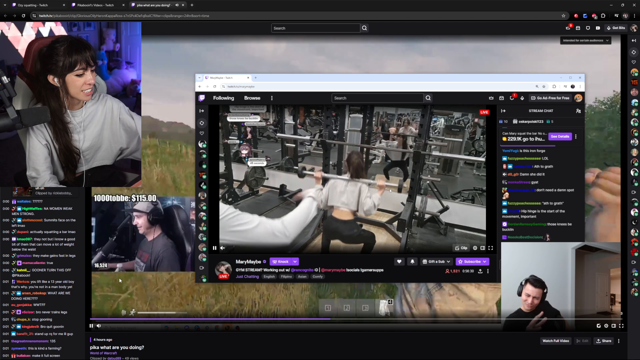This screenshot has width=640, height=360.
Task: Pause the clip playback
Action: [91, 326]
